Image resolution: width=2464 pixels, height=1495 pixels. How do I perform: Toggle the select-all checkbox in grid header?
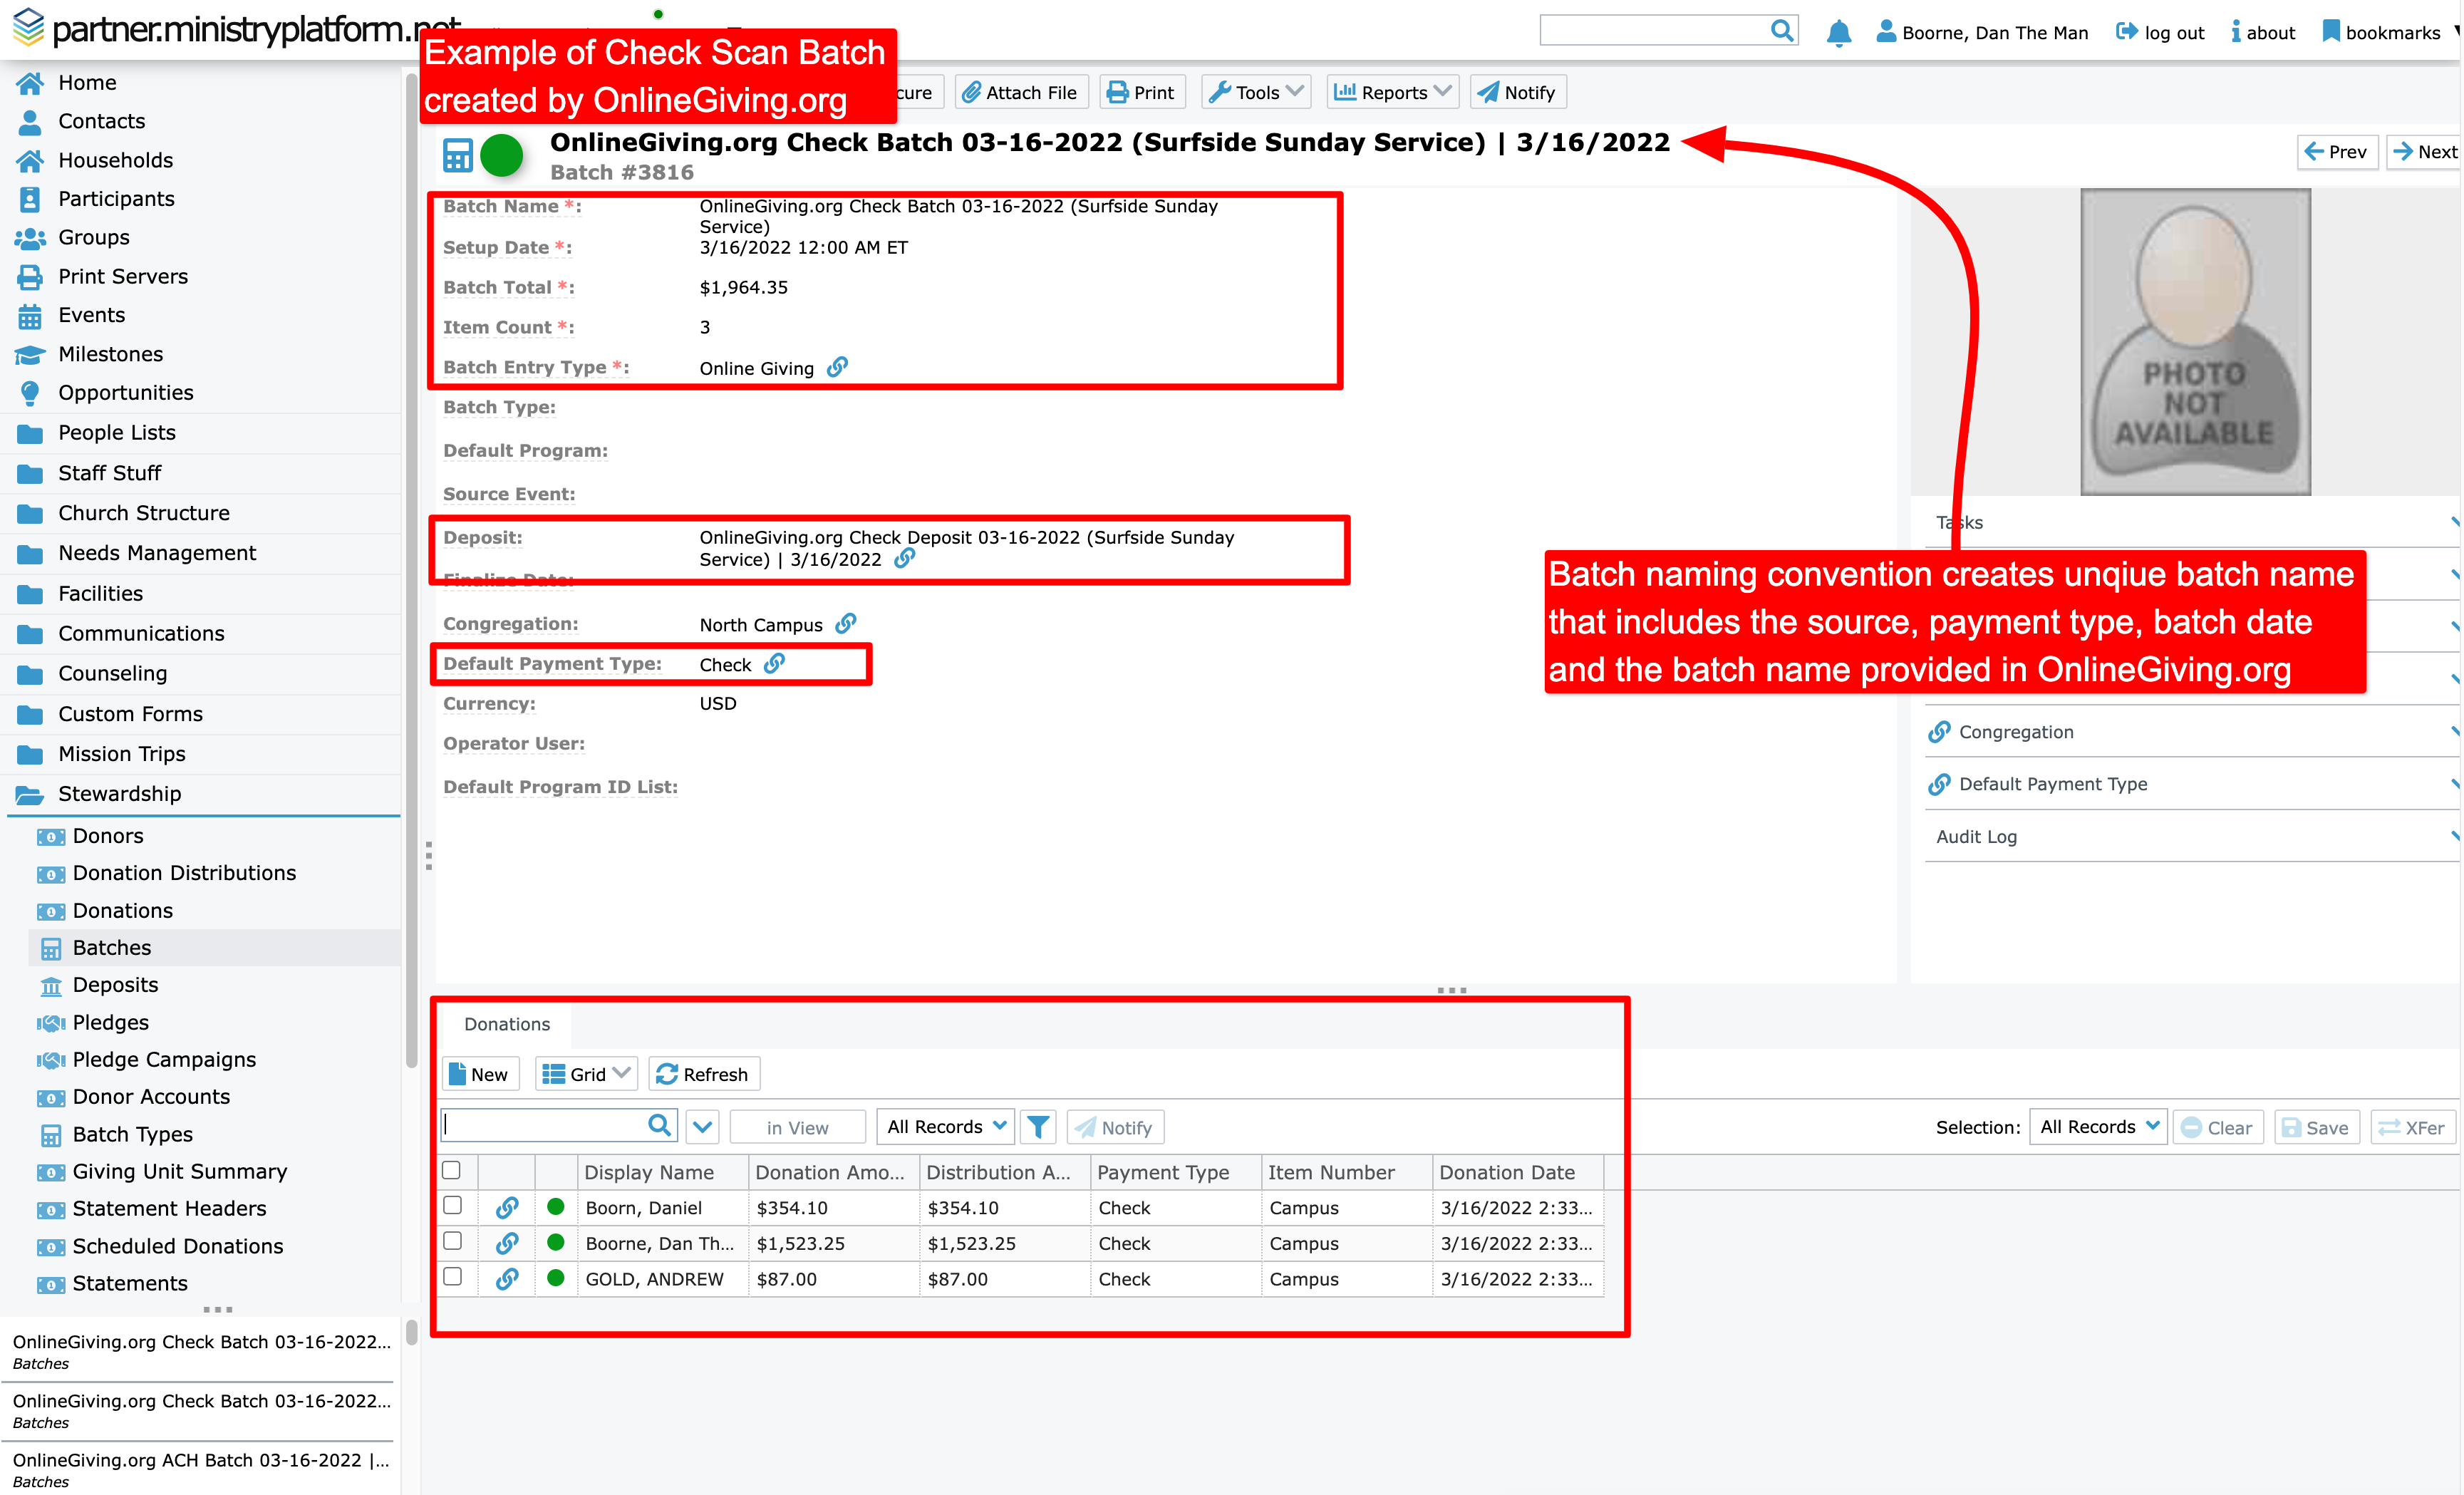(451, 1170)
